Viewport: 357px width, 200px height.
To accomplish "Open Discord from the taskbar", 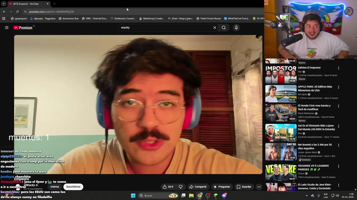I will click(x=224, y=196).
